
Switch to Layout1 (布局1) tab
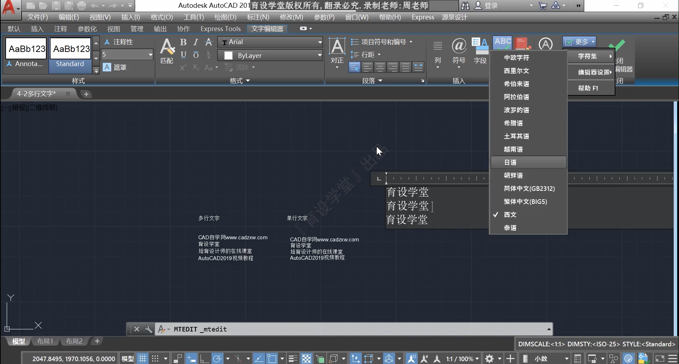[45, 341]
